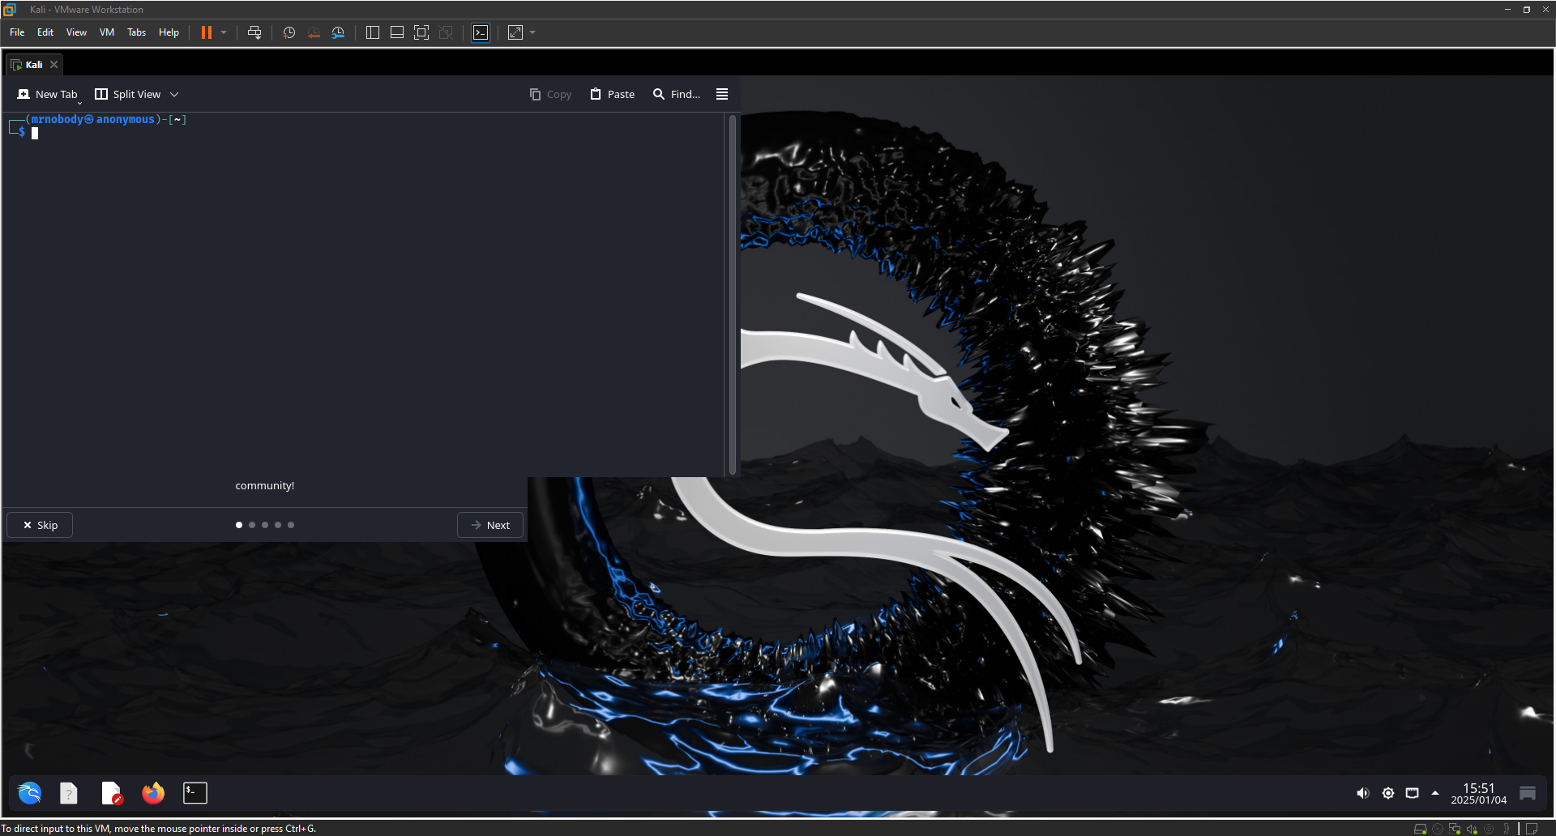
Task: Click the Send Ctrl+Alt+Del toolbar icon
Action: pyautogui.click(x=254, y=32)
